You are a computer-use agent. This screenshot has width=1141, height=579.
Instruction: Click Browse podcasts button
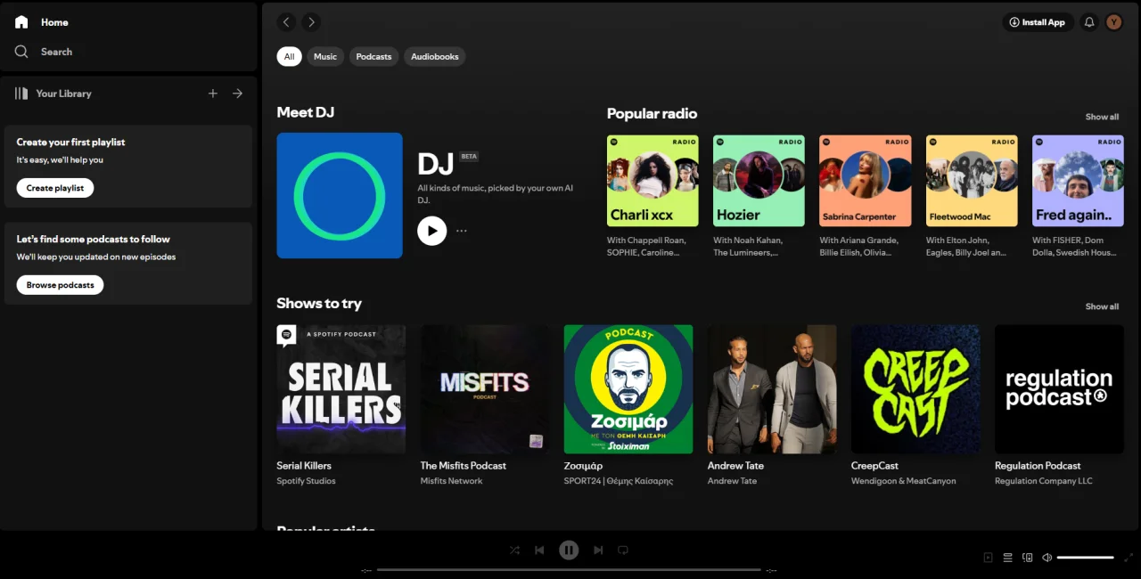coord(60,285)
